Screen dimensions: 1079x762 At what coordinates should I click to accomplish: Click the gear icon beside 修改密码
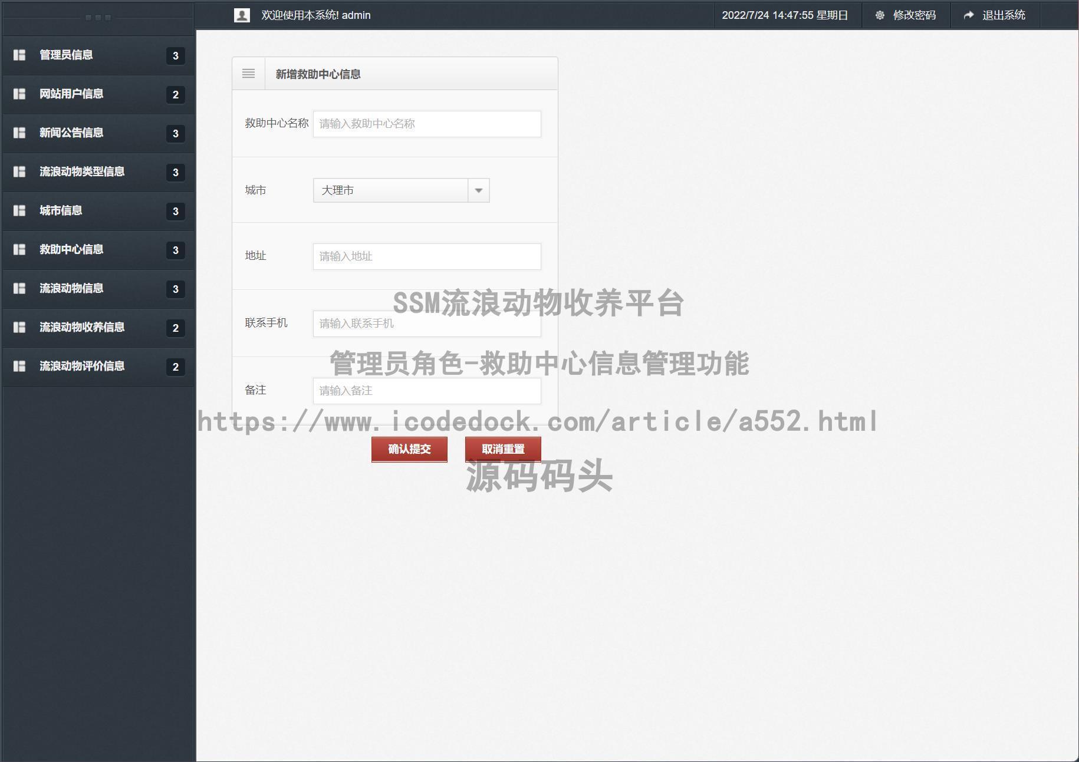[x=880, y=15]
